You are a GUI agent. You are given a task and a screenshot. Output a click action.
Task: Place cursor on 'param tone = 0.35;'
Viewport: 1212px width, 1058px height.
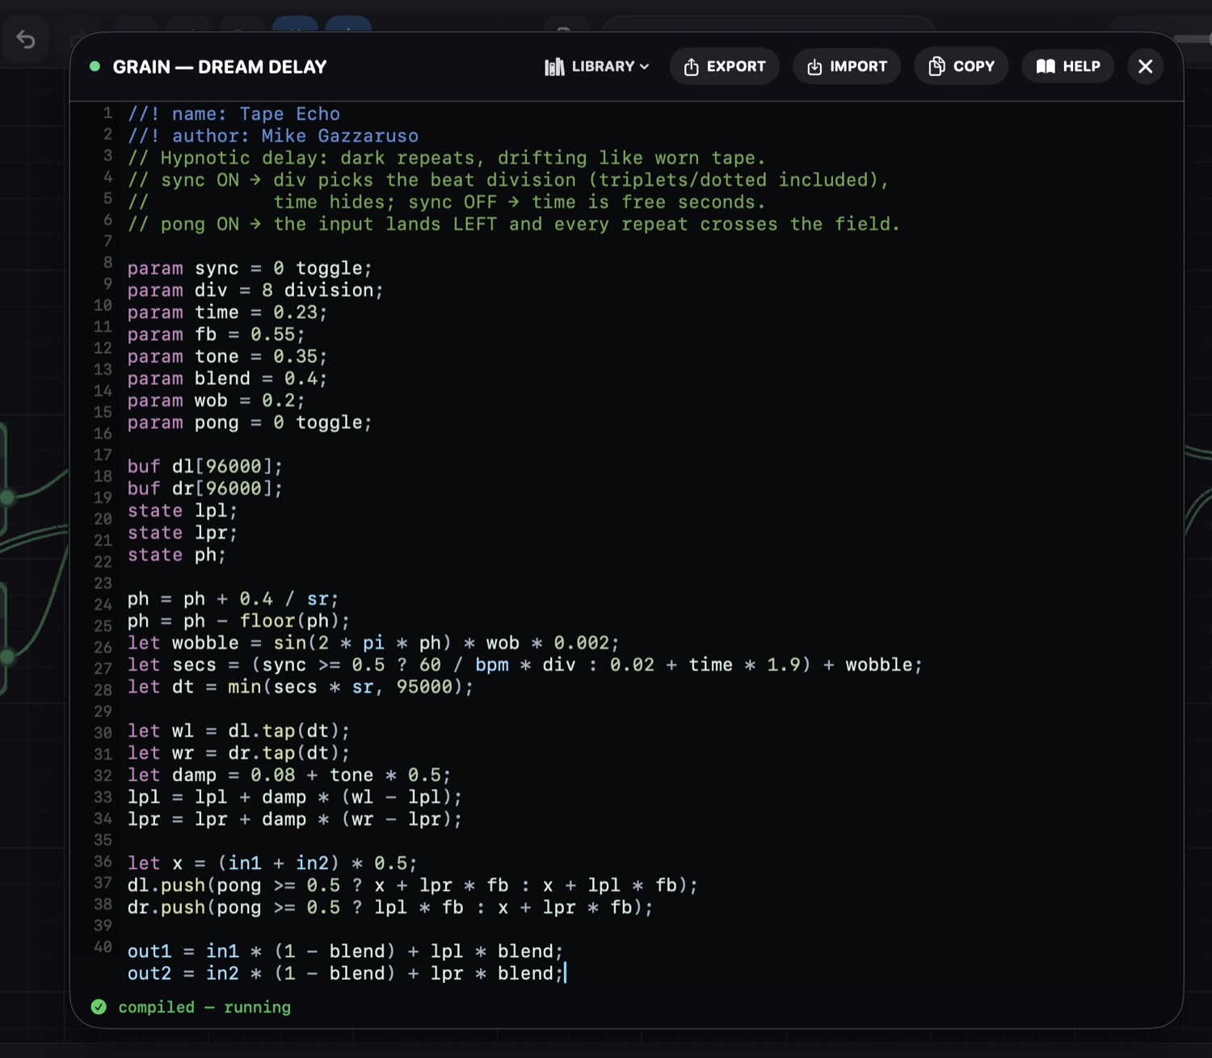point(227,356)
